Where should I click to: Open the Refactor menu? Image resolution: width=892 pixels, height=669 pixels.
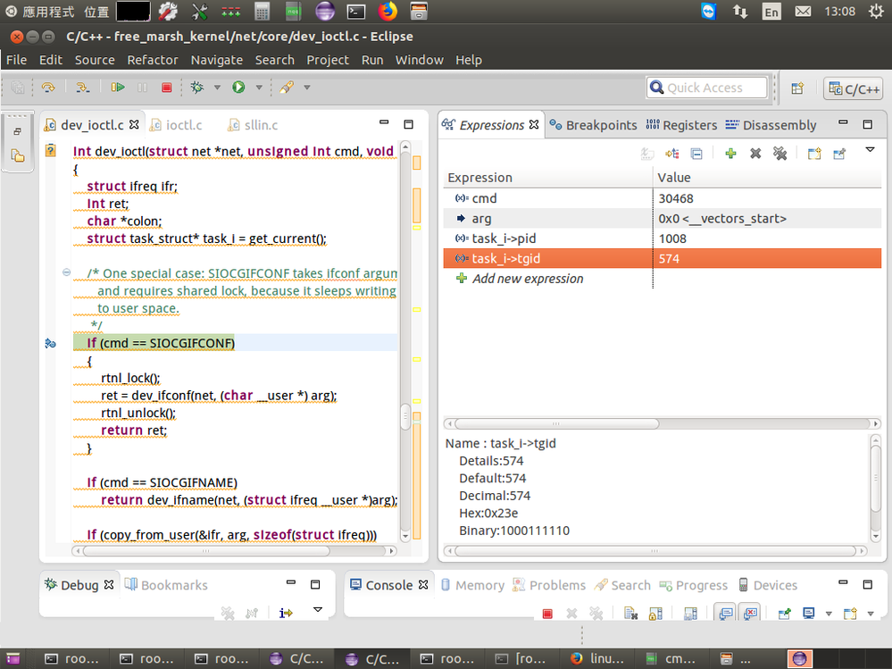pos(153,60)
